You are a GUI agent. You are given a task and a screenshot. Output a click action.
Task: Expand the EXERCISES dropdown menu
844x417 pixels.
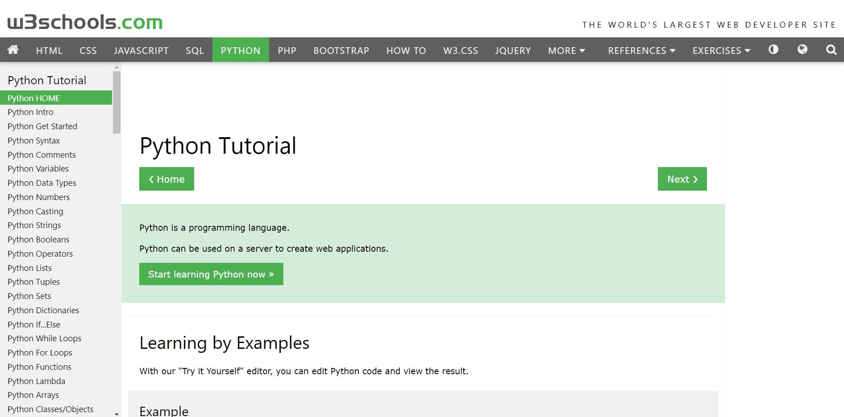tap(721, 50)
